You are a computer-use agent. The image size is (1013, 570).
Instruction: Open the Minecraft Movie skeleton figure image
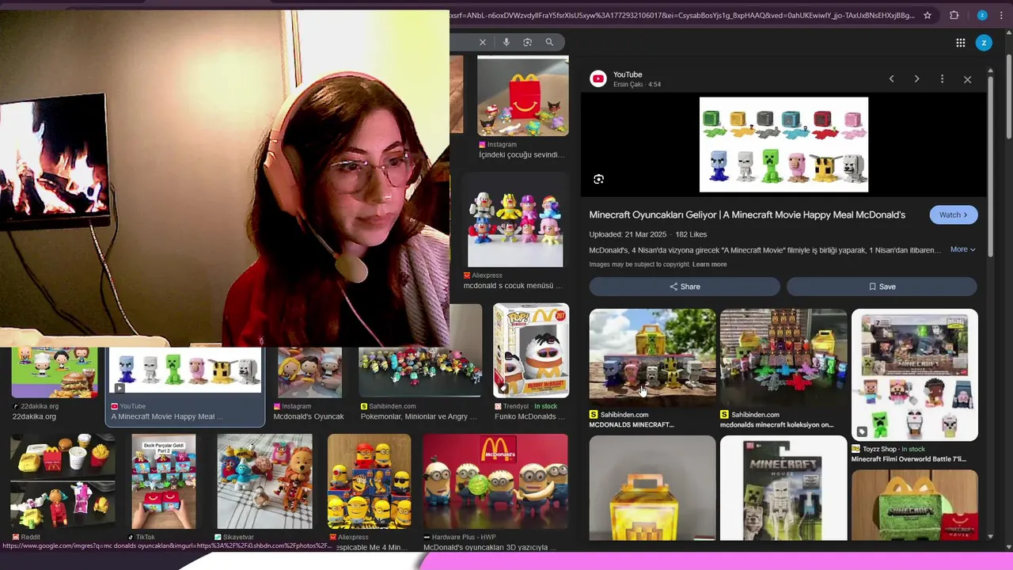(783, 488)
